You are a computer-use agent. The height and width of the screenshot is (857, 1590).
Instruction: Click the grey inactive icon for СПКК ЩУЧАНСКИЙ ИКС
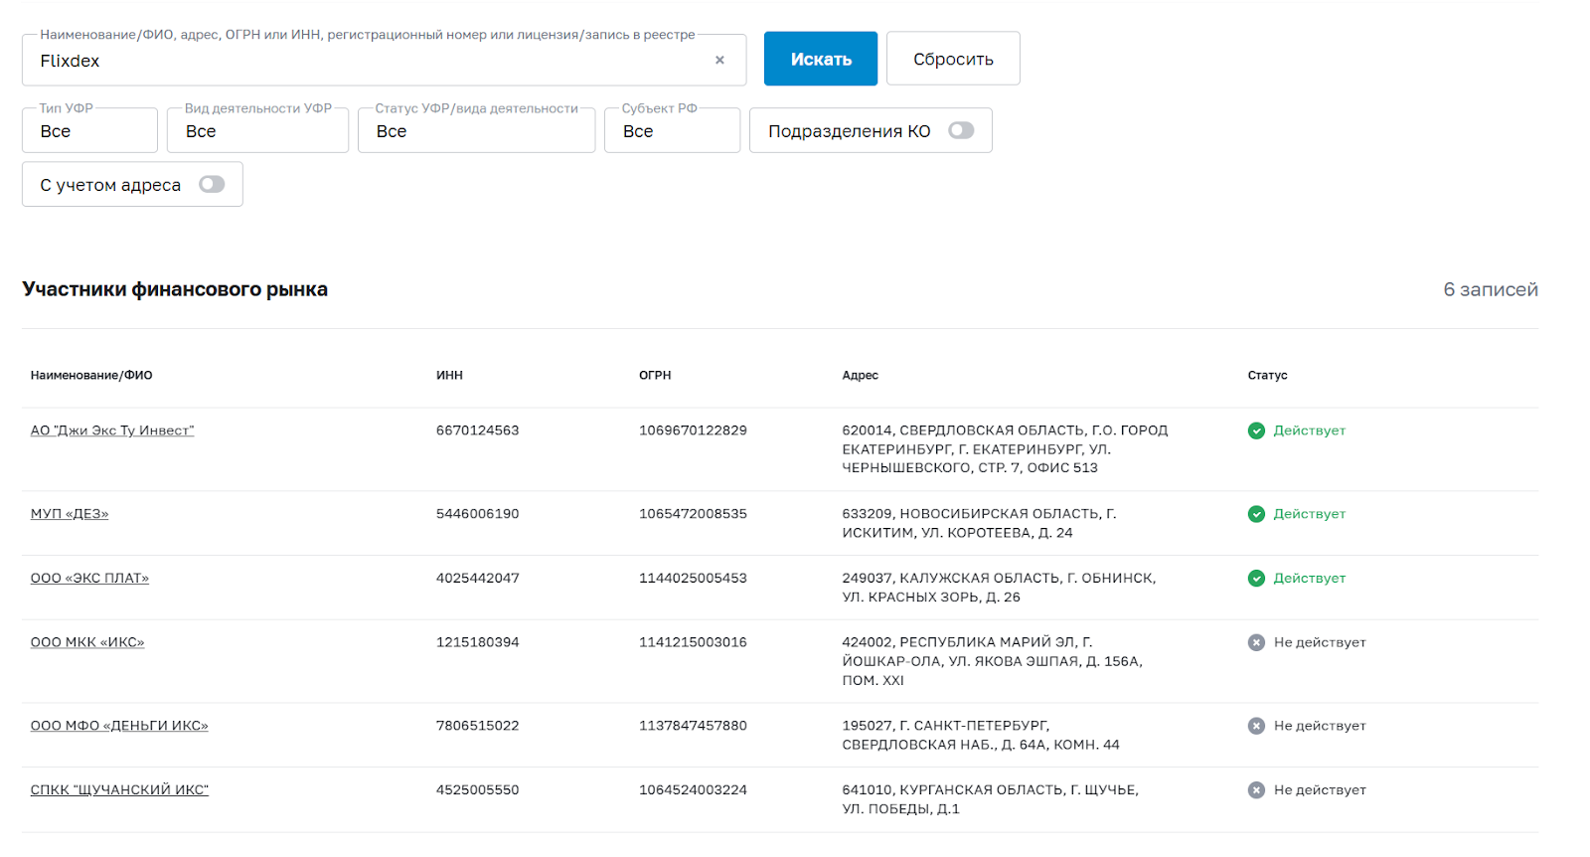coord(1256,790)
